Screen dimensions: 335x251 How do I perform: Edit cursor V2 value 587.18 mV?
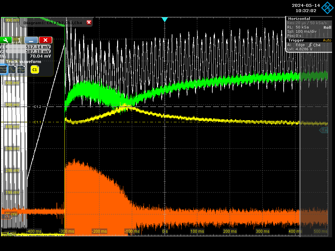(x=28, y=51)
